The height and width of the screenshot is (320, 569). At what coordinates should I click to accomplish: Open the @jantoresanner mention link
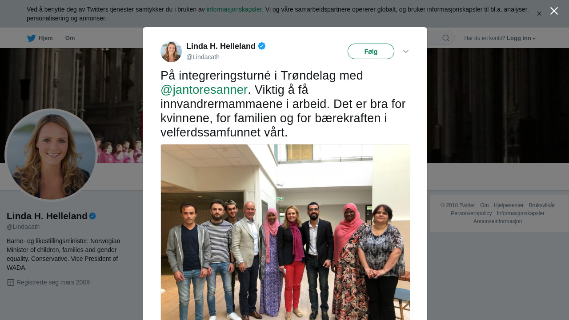pyautogui.click(x=204, y=90)
